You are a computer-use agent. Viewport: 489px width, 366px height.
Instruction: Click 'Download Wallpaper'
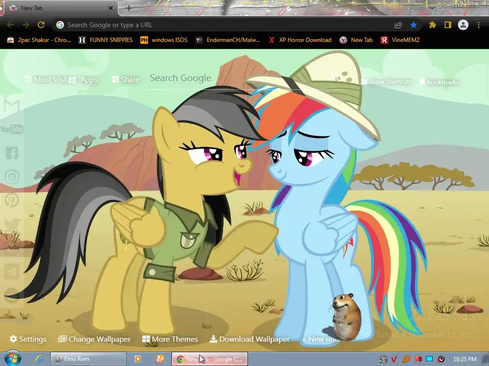tap(249, 339)
